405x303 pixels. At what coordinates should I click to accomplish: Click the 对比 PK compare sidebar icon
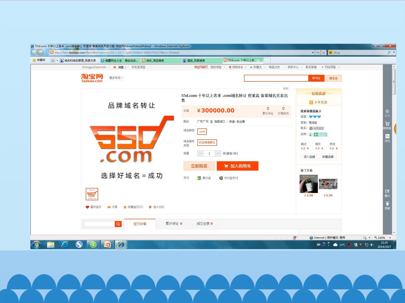pos(387,138)
